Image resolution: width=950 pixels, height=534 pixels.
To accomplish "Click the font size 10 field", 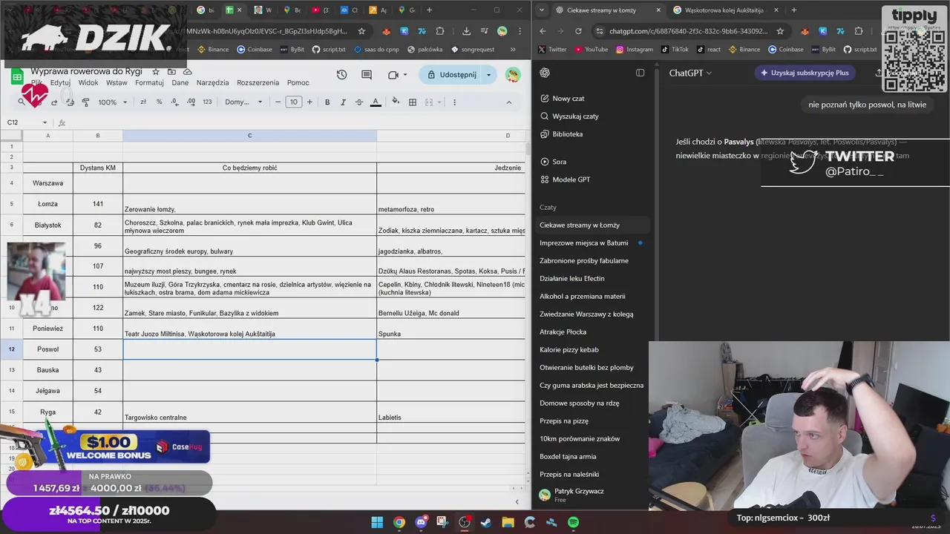I will [x=294, y=102].
